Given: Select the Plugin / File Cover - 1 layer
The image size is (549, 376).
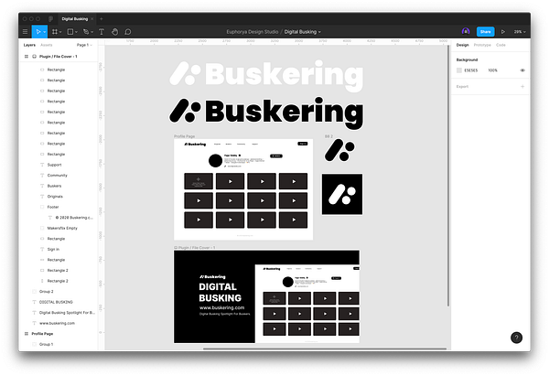Looking at the screenshot, I should [x=59, y=57].
